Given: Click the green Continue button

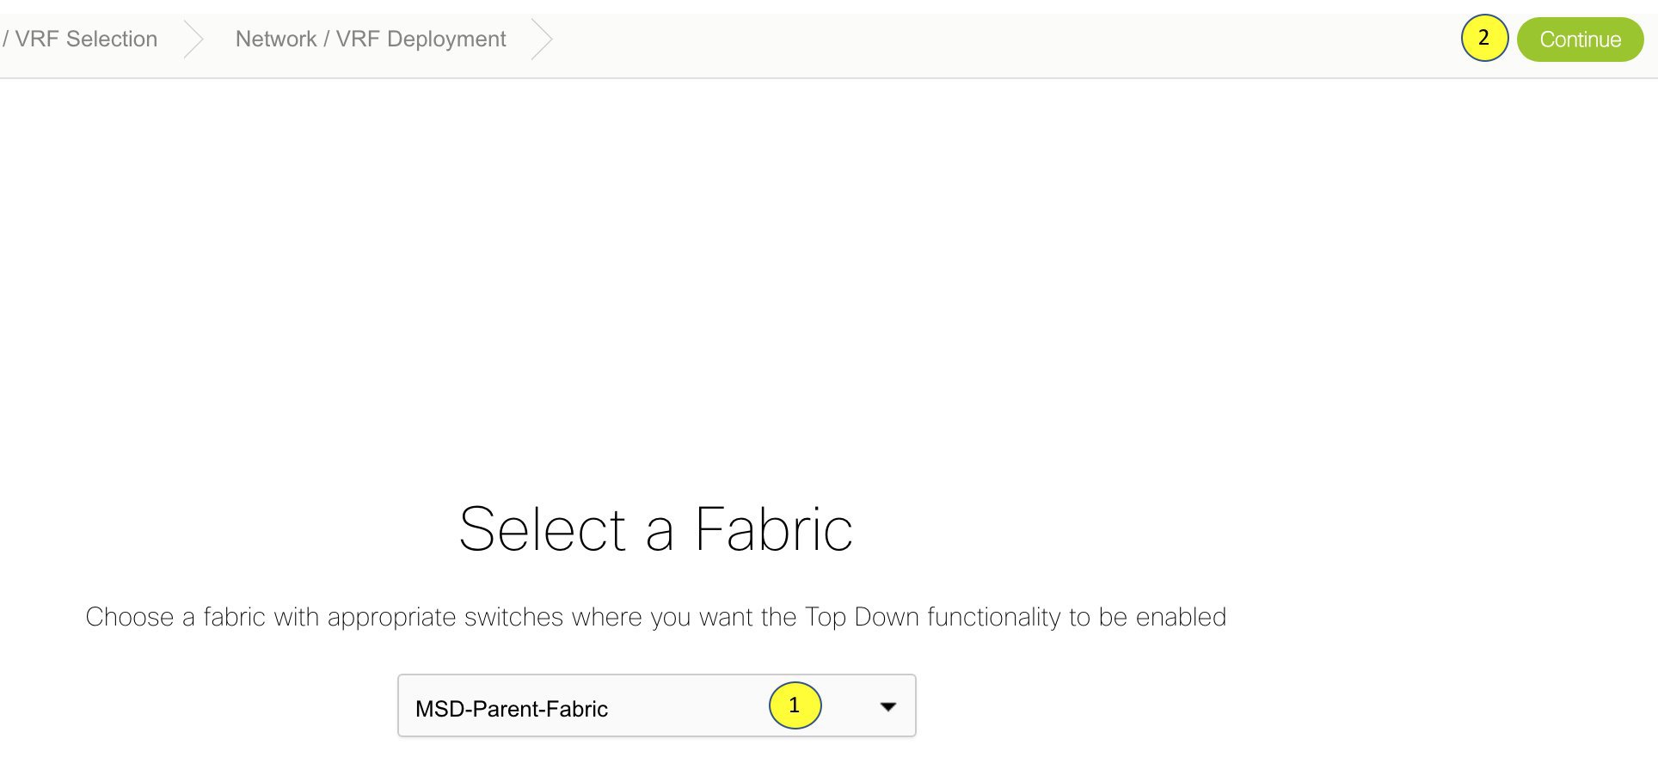Looking at the screenshot, I should coord(1580,40).
